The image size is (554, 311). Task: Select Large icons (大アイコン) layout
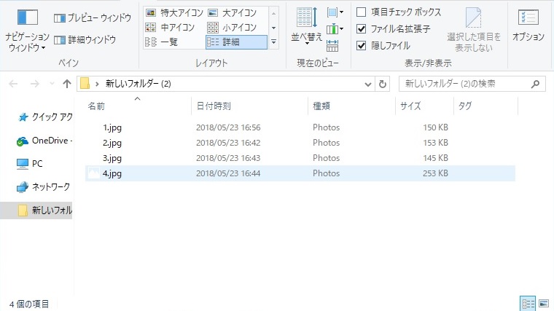coord(232,13)
